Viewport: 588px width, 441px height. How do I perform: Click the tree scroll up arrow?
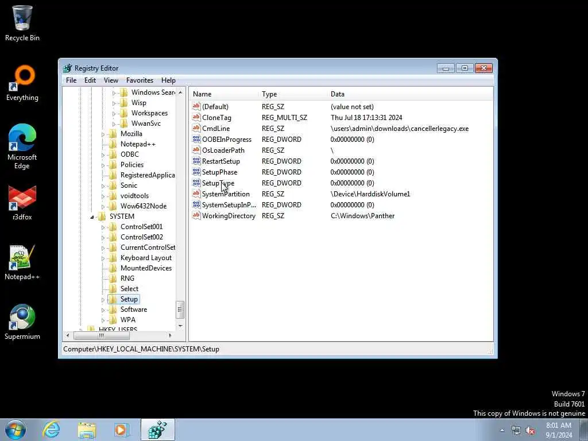click(180, 92)
